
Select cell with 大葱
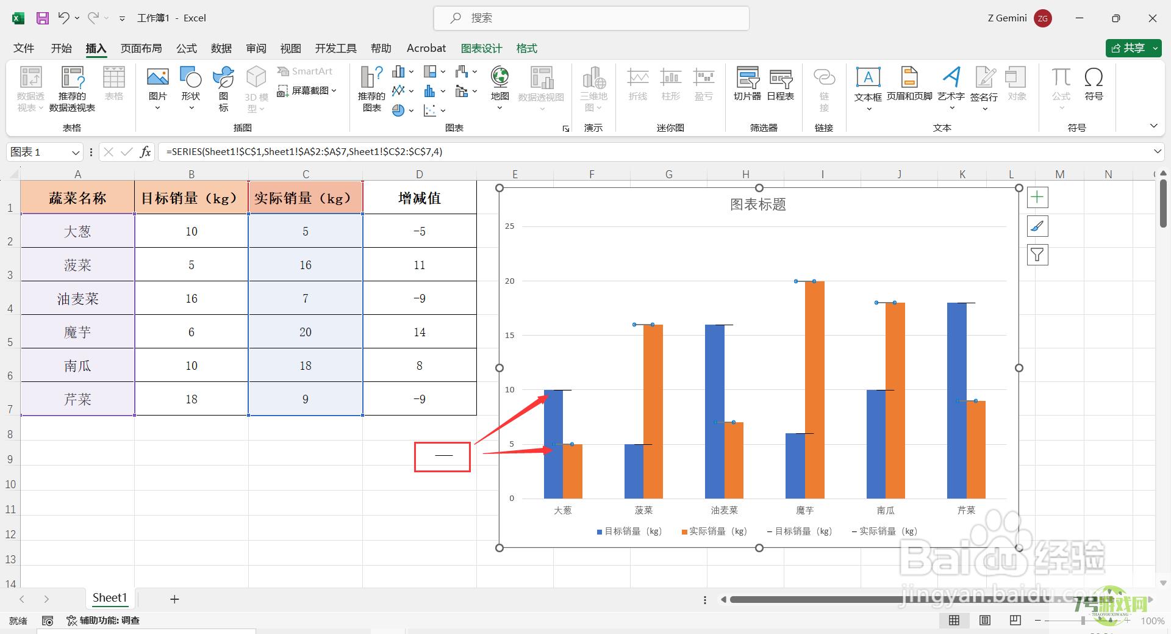pos(77,231)
